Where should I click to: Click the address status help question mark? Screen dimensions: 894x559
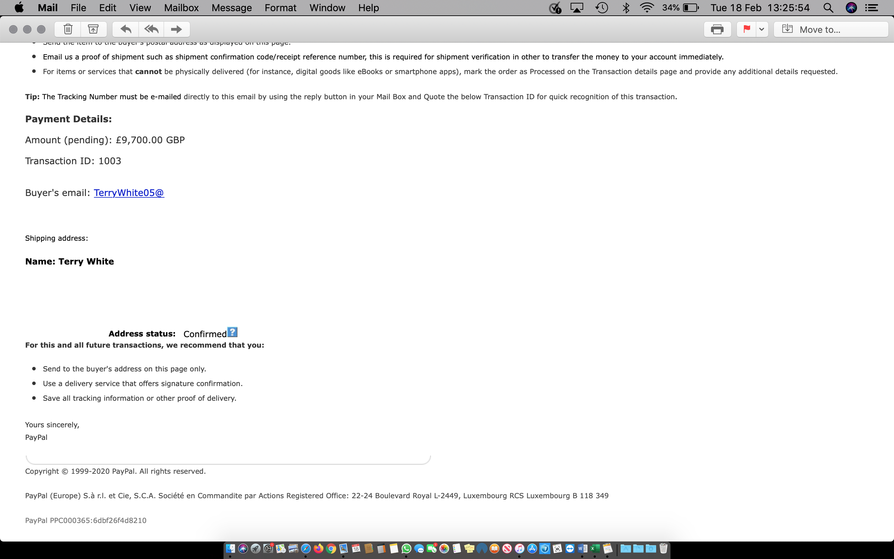(232, 332)
